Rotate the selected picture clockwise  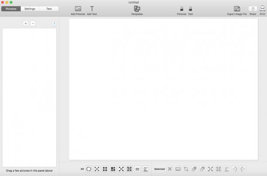pyautogui.click(x=243, y=169)
